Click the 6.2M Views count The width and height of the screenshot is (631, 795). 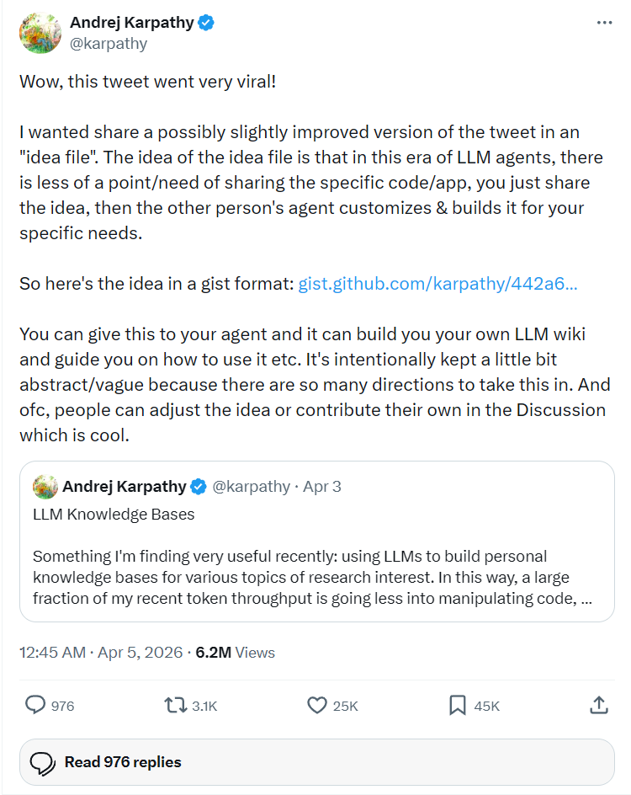pos(236,653)
